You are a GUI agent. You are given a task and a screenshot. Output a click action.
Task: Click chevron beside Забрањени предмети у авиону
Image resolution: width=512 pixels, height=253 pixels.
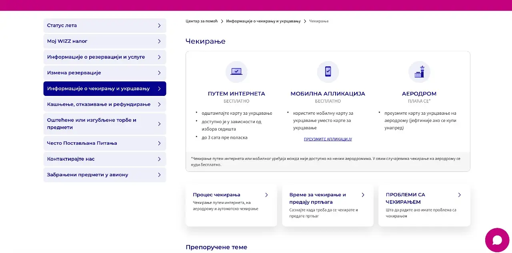(x=159, y=175)
